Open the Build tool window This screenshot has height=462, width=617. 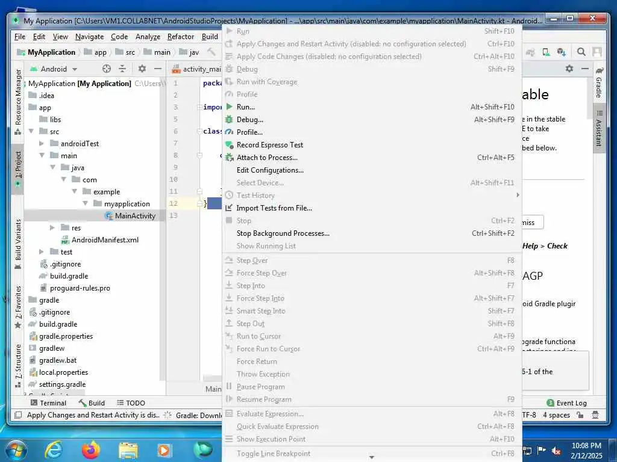92,402
